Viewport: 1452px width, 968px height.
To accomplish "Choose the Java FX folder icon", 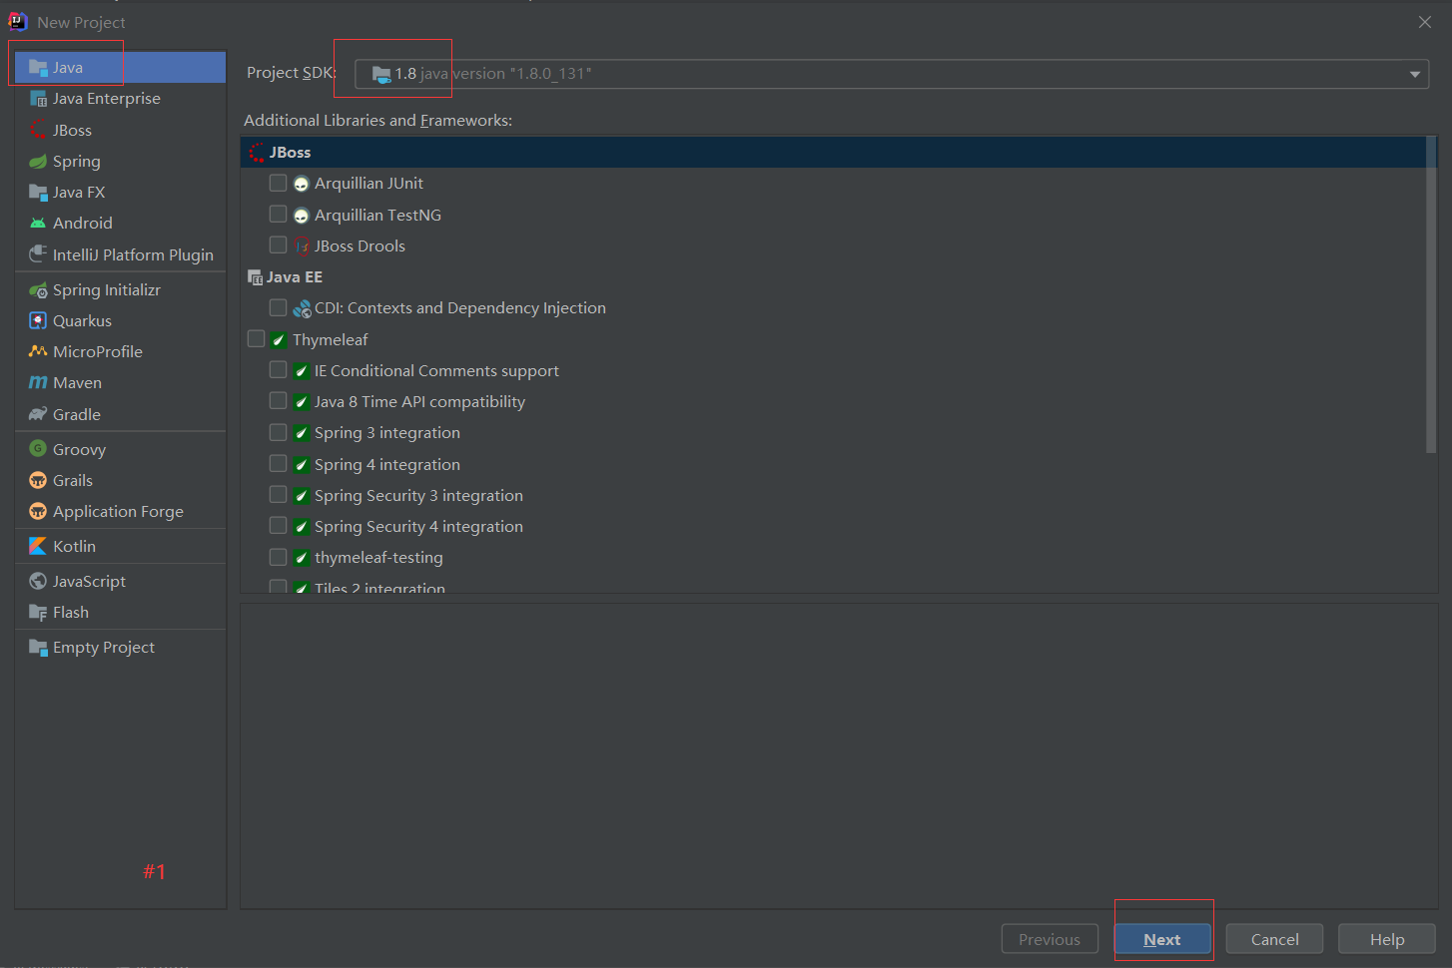I will [x=39, y=192].
